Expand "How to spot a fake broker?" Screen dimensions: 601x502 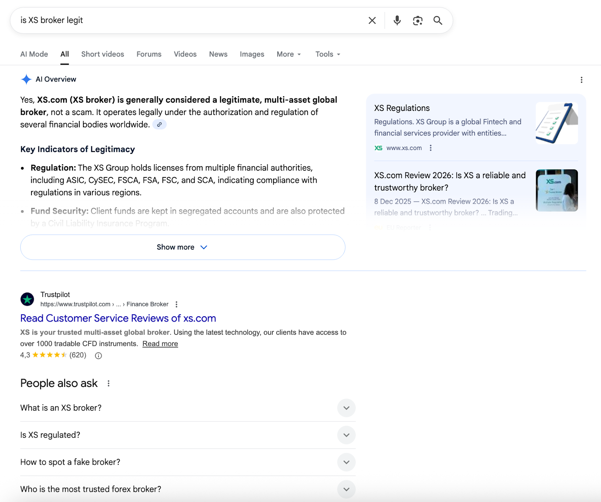click(x=346, y=462)
